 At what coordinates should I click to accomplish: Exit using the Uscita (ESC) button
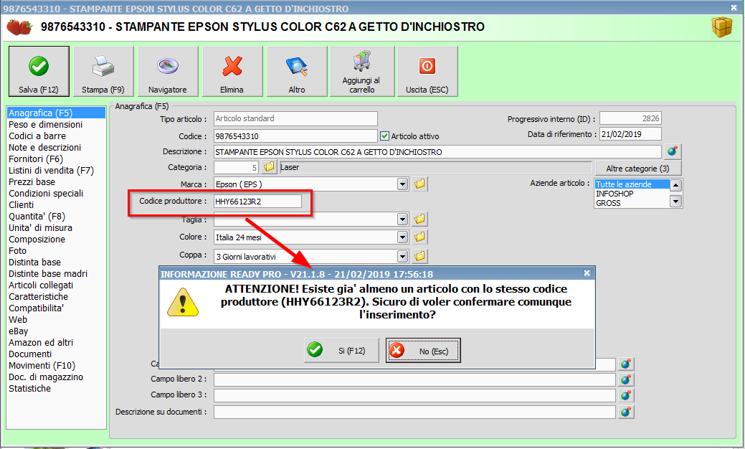(x=427, y=71)
